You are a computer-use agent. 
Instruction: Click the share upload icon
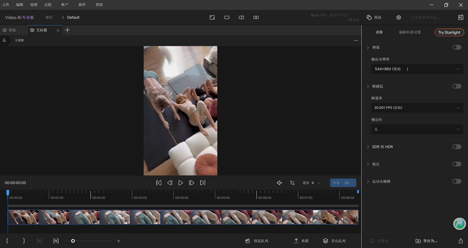click(x=461, y=241)
